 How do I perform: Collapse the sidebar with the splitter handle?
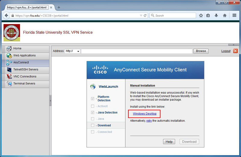(x=50, y=101)
